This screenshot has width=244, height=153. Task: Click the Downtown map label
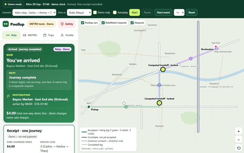[170, 53]
